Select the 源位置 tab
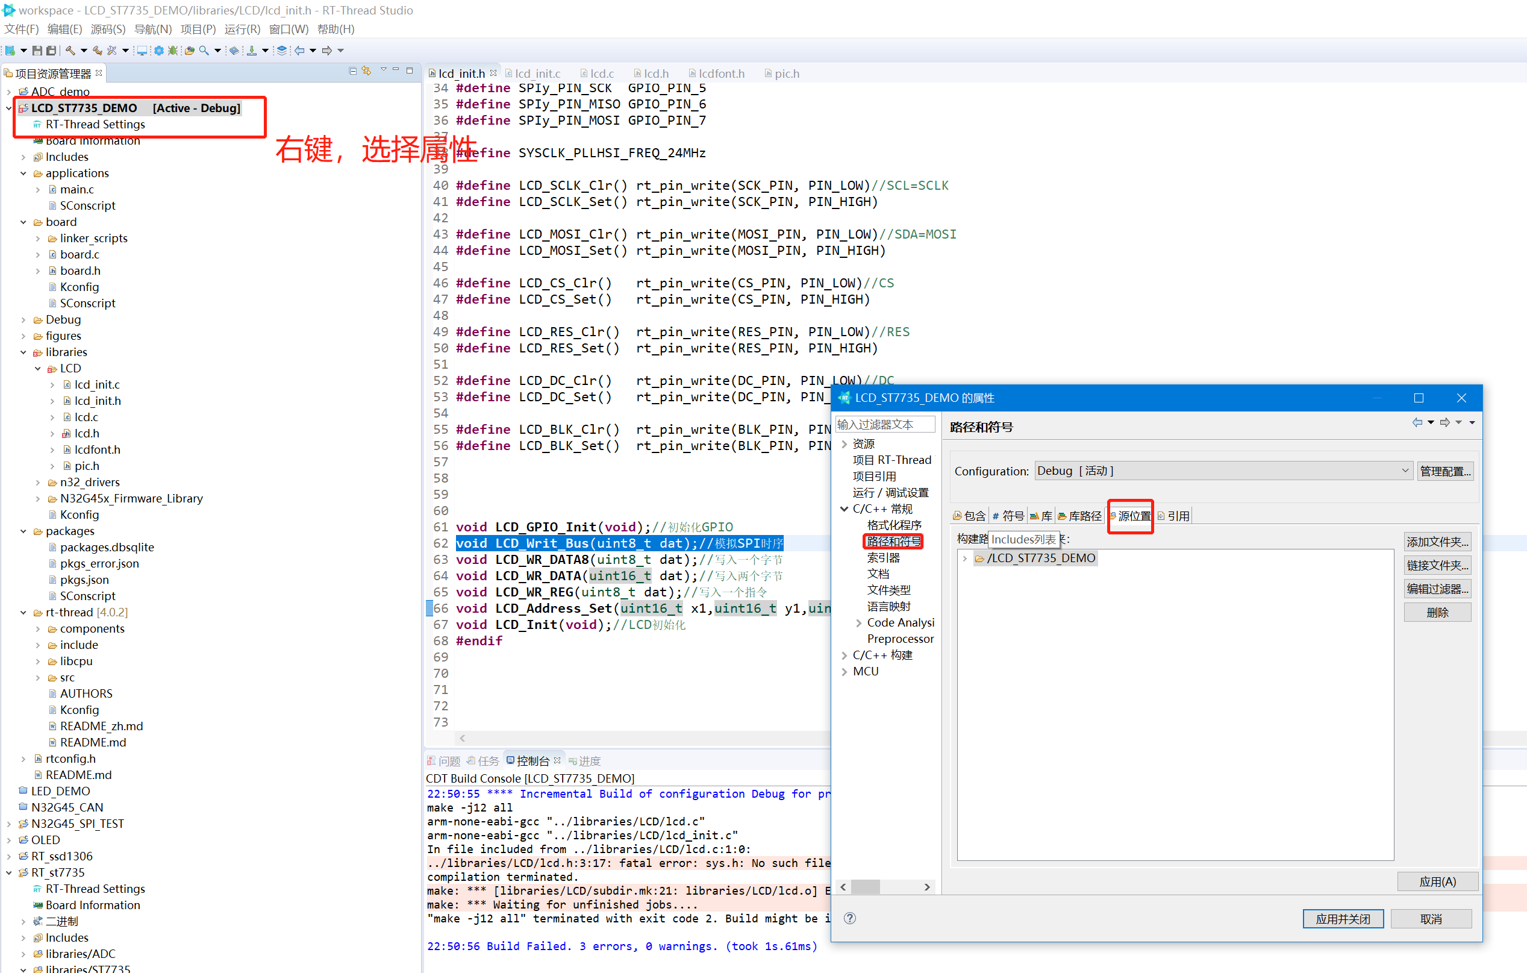 pyautogui.click(x=1130, y=516)
